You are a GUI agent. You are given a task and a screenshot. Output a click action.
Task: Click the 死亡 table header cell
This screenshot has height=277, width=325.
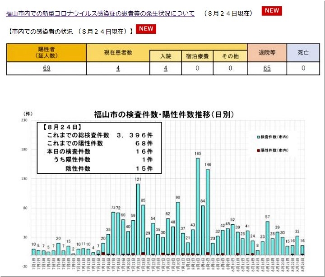(303, 52)
